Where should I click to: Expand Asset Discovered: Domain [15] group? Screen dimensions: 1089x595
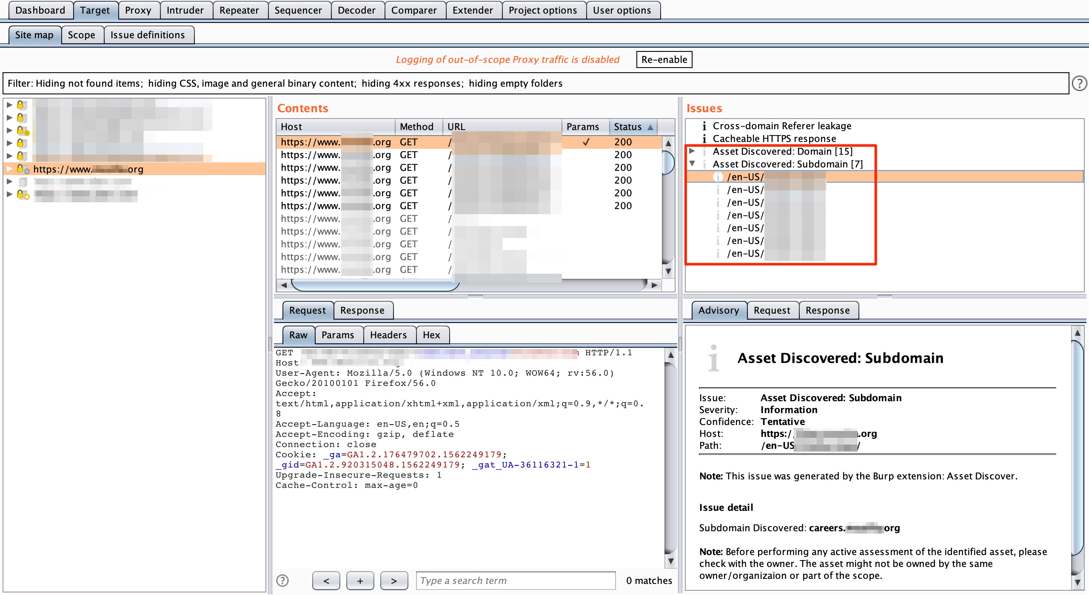692,151
